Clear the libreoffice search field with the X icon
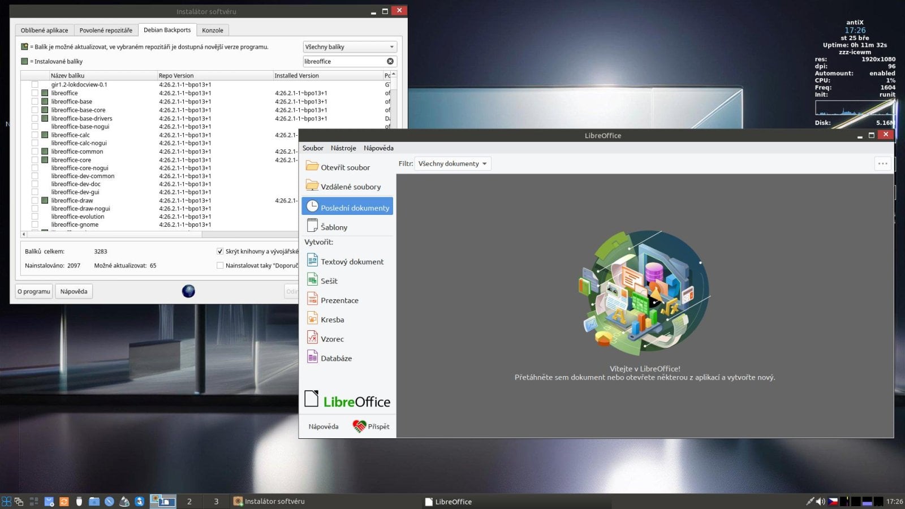905x509 pixels. pos(390,61)
